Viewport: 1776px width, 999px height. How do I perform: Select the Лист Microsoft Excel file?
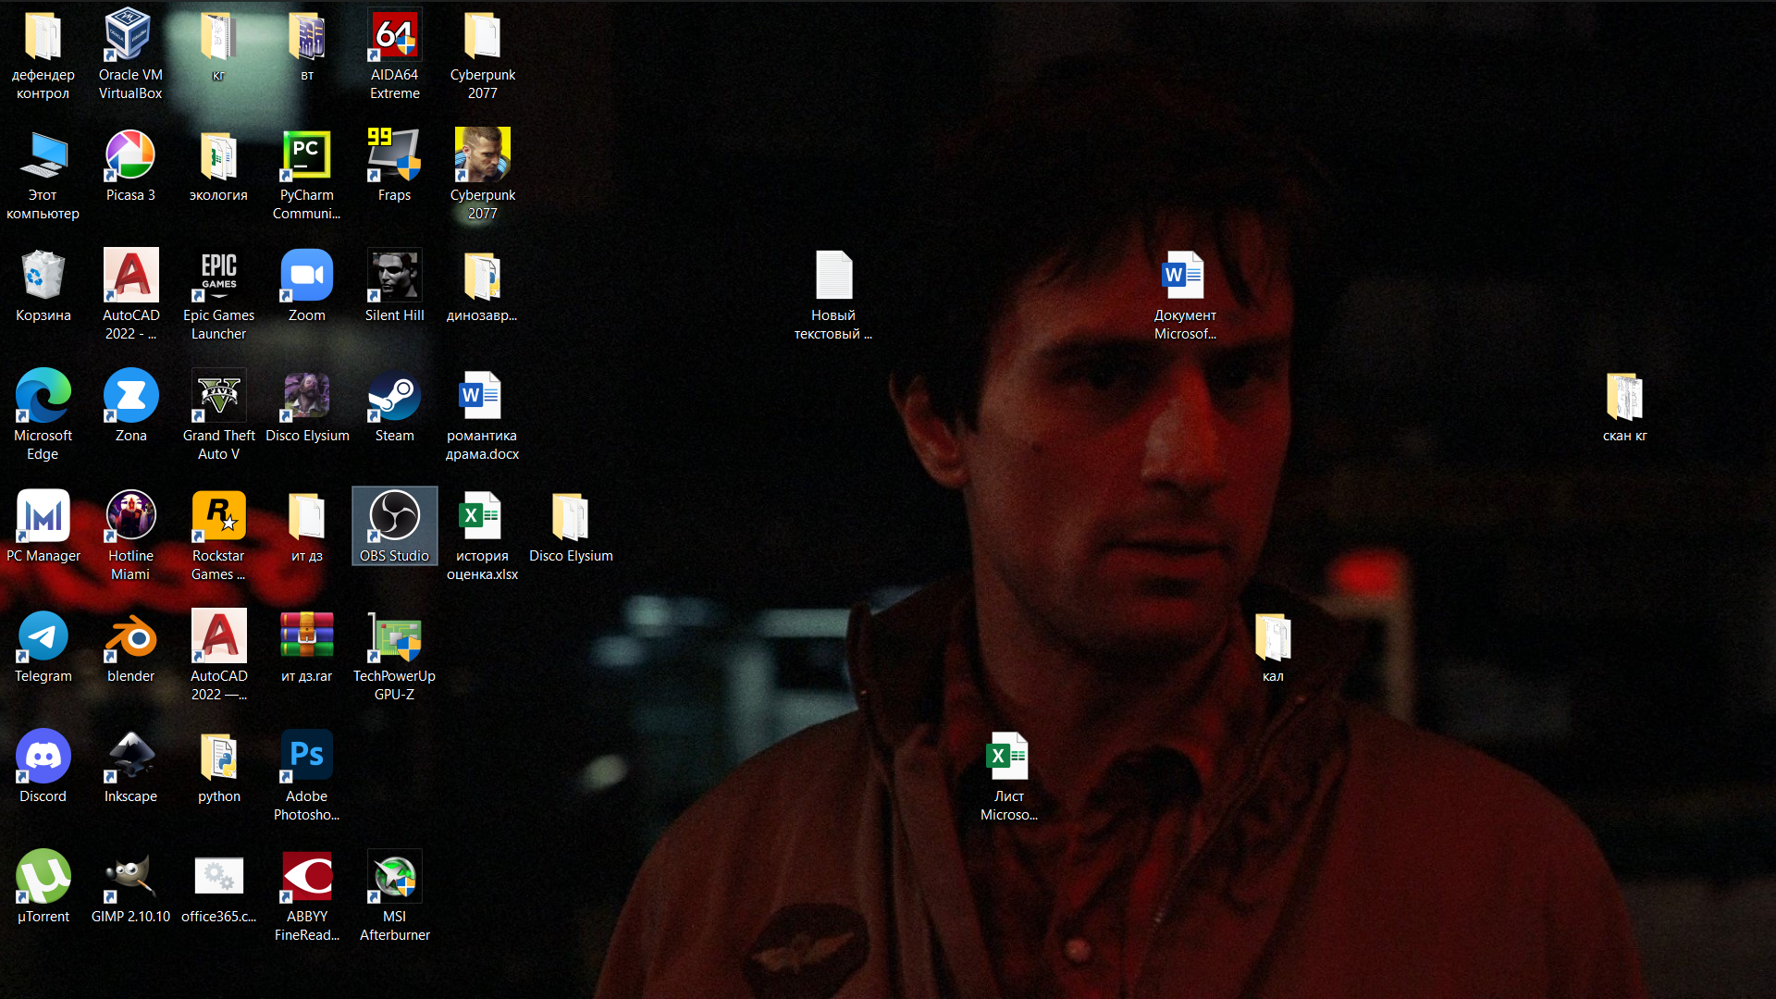(x=1008, y=775)
